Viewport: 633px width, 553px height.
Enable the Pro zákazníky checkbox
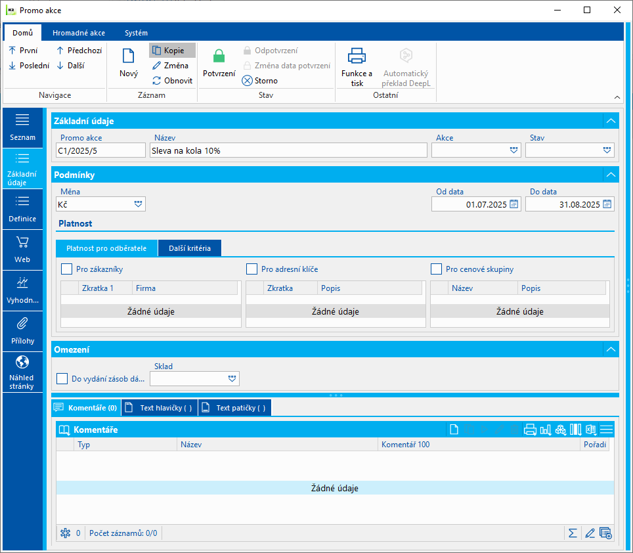[x=66, y=269]
